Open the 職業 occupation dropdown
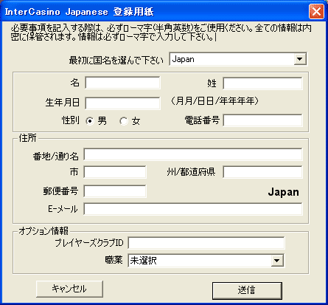Viewport: 328px width, 305px height. tap(206, 261)
